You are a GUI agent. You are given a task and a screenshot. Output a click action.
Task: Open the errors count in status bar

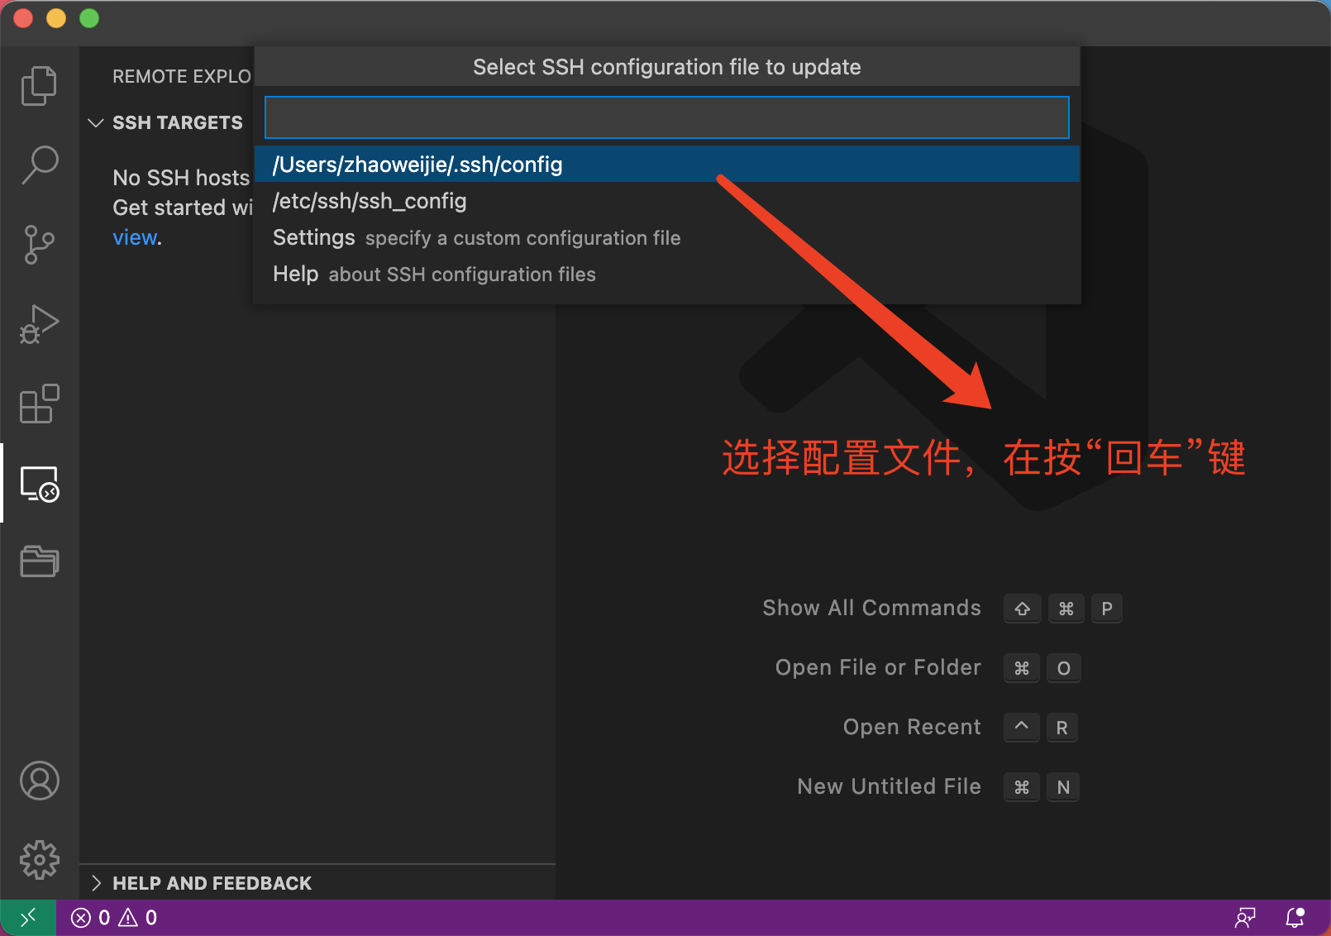pyautogui.click(x=90, y=918)
